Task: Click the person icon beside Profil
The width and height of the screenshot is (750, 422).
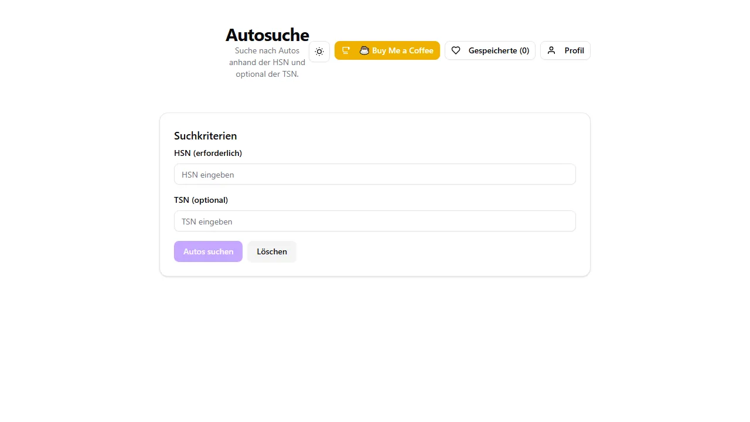Action: point(551,50)
